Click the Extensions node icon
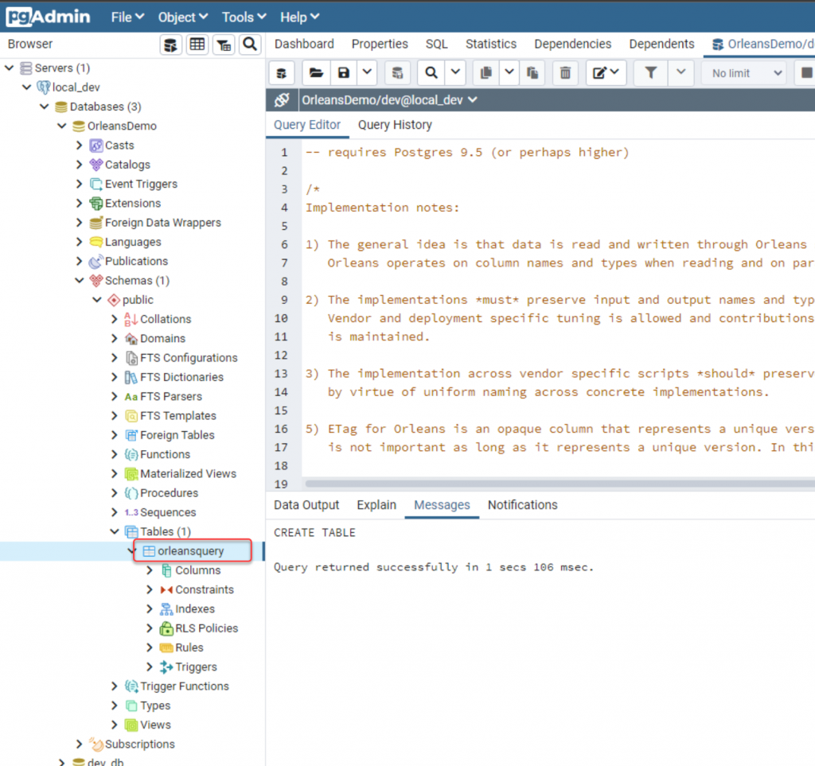Image resolution: width=815 pixels, height=766 pixels. pos(96,204)
